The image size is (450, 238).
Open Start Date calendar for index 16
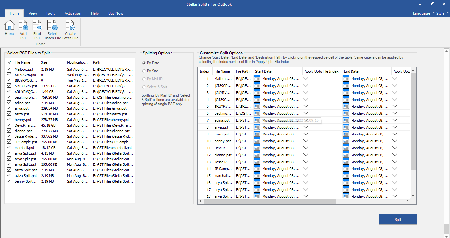[x=257, y=183]
